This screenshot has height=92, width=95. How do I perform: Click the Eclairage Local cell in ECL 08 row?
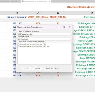pos(81,76)
